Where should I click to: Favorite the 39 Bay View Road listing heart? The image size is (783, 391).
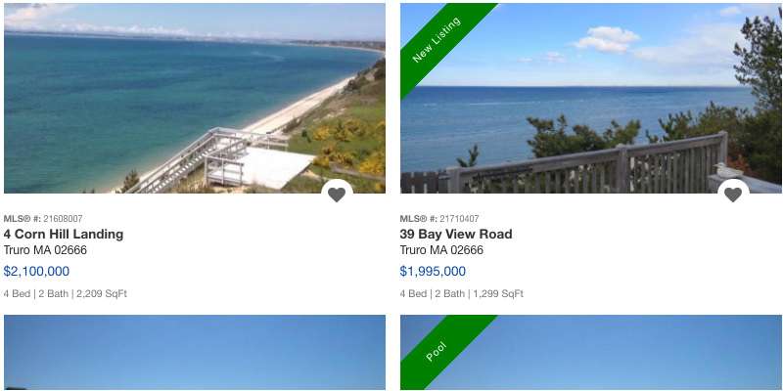pyautogui.click(x=732, y=195)
